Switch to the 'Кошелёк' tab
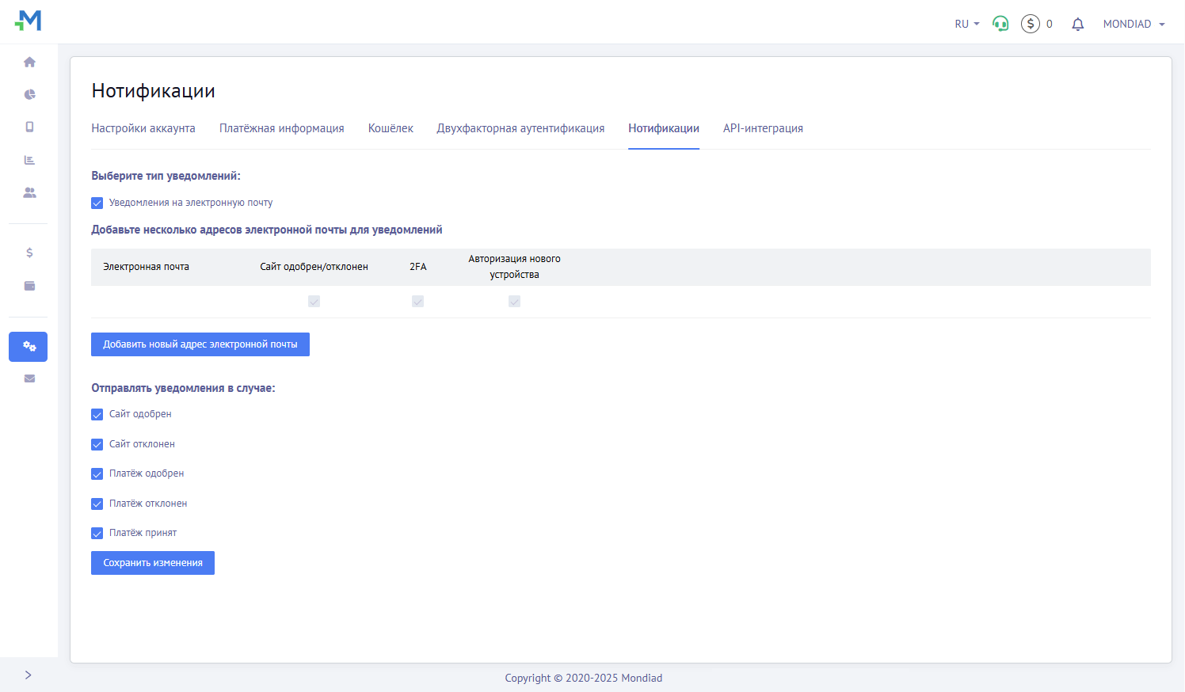The width and height of the screenshot is (1185, 692). click(391, 128)
